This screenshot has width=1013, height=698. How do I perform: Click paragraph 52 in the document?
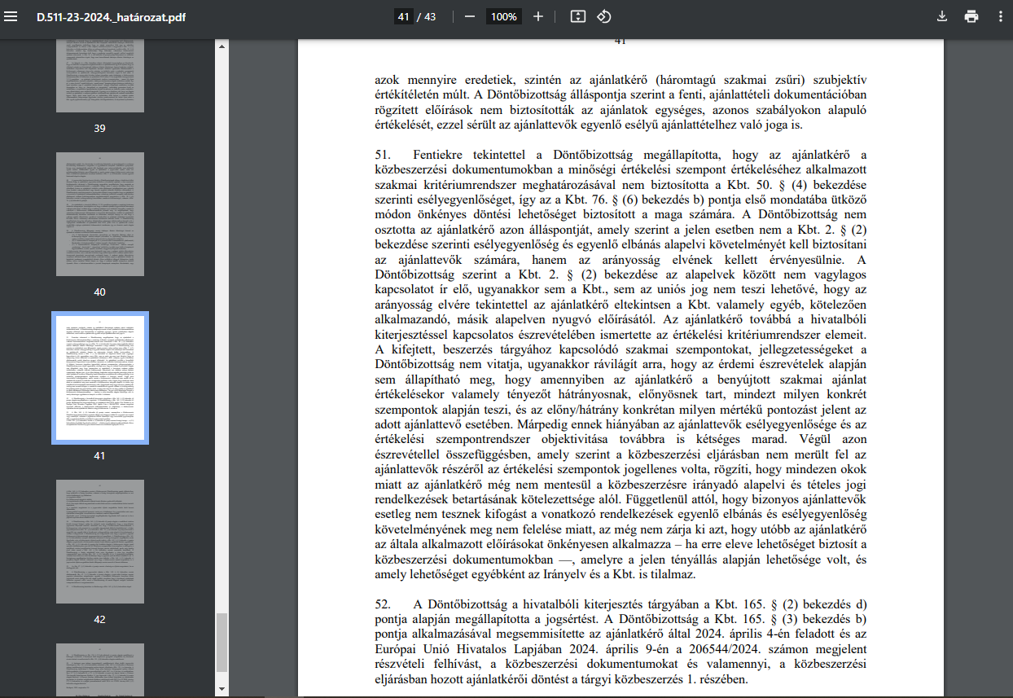coord(621,641)
